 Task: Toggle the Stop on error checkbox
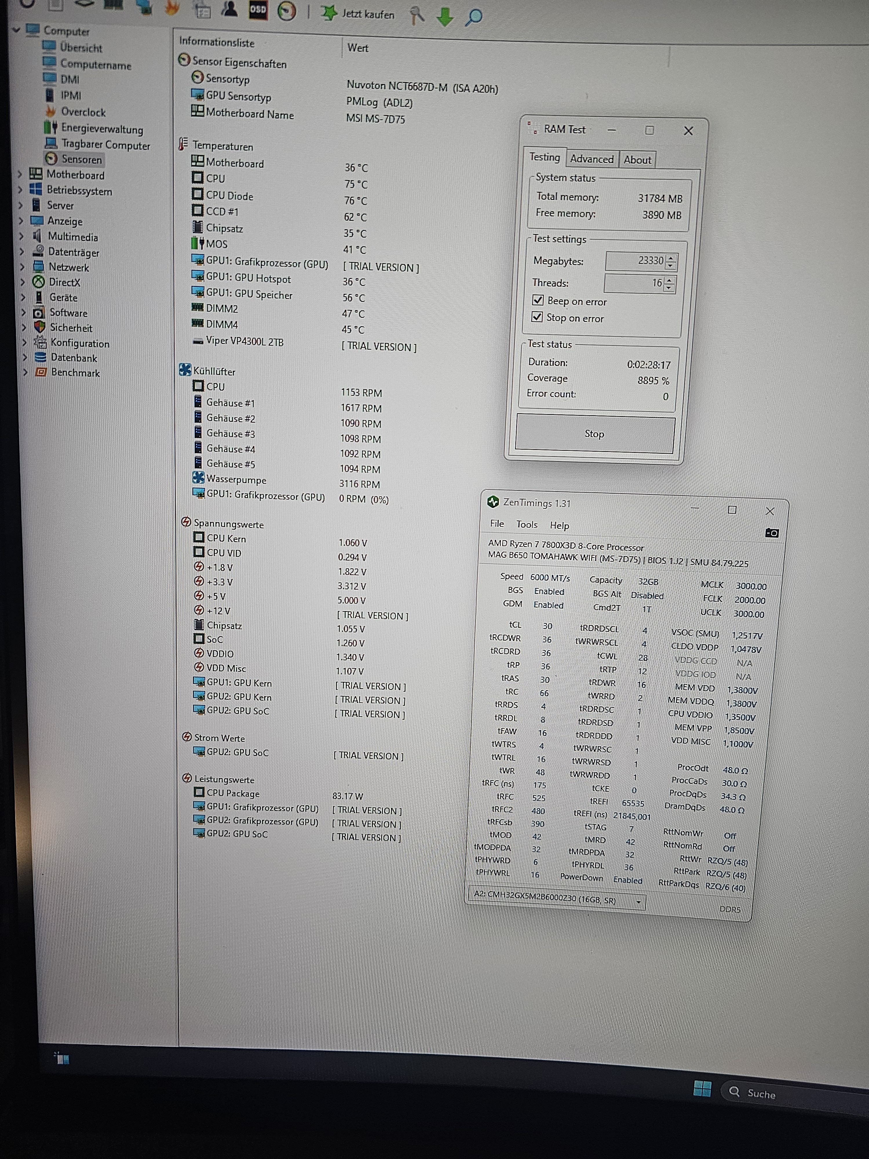[x=537, y=317]
